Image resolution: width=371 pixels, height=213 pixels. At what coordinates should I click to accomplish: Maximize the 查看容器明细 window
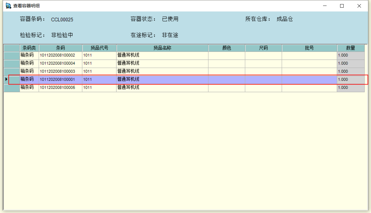342,6
